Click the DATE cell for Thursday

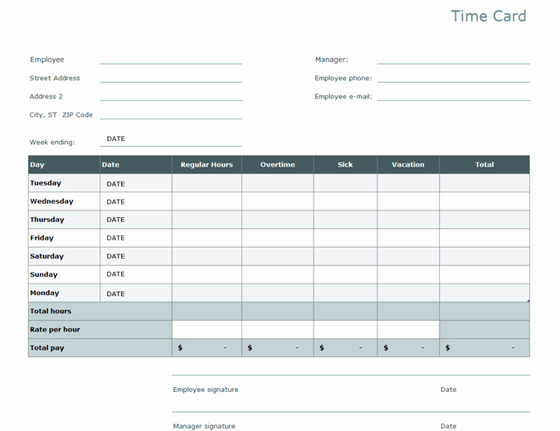tap(136, 220)
